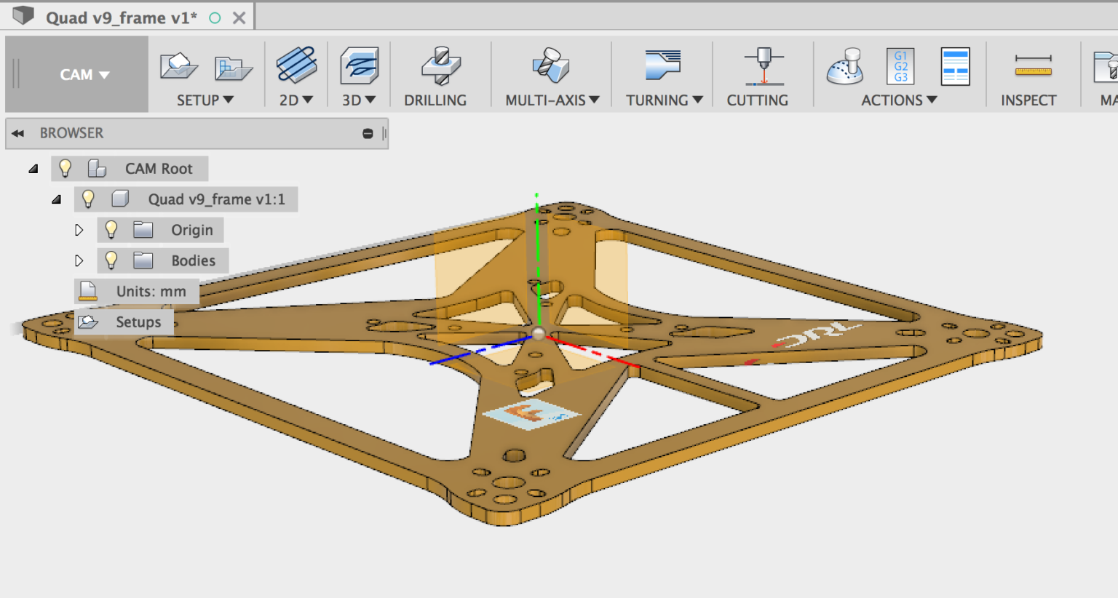
Task: Click the Turning tool icon
Action: pyautogui.click(x=662, y=65)
